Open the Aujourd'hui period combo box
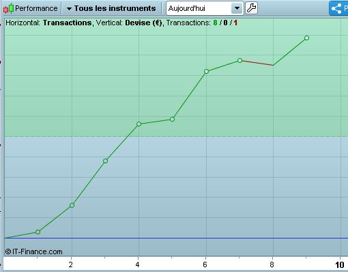Image resolution: width=348 pixels, height=272 pixels. (205, 8)
